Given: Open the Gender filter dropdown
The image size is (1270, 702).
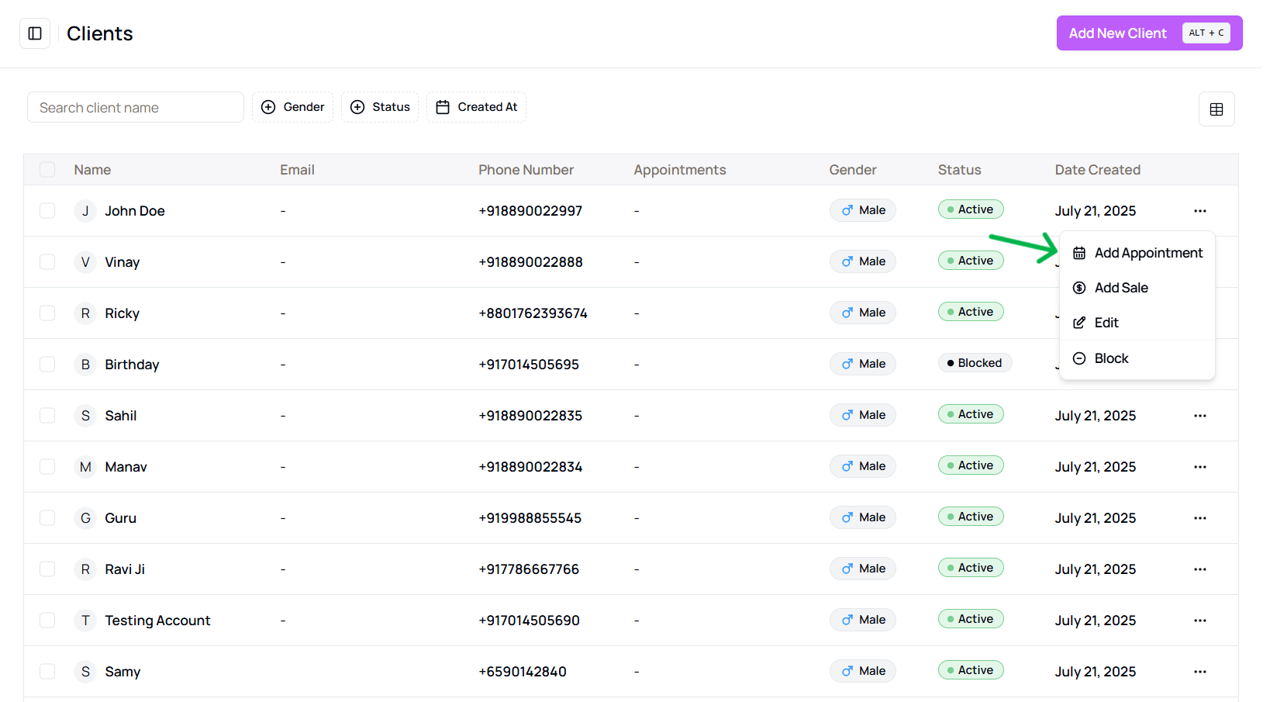Looking at the screenshot, I should pos(292,107).
